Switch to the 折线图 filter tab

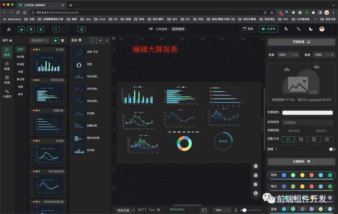21,64
